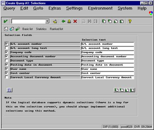
Task: Open the Help menu
Action: (x=142, y=9)
